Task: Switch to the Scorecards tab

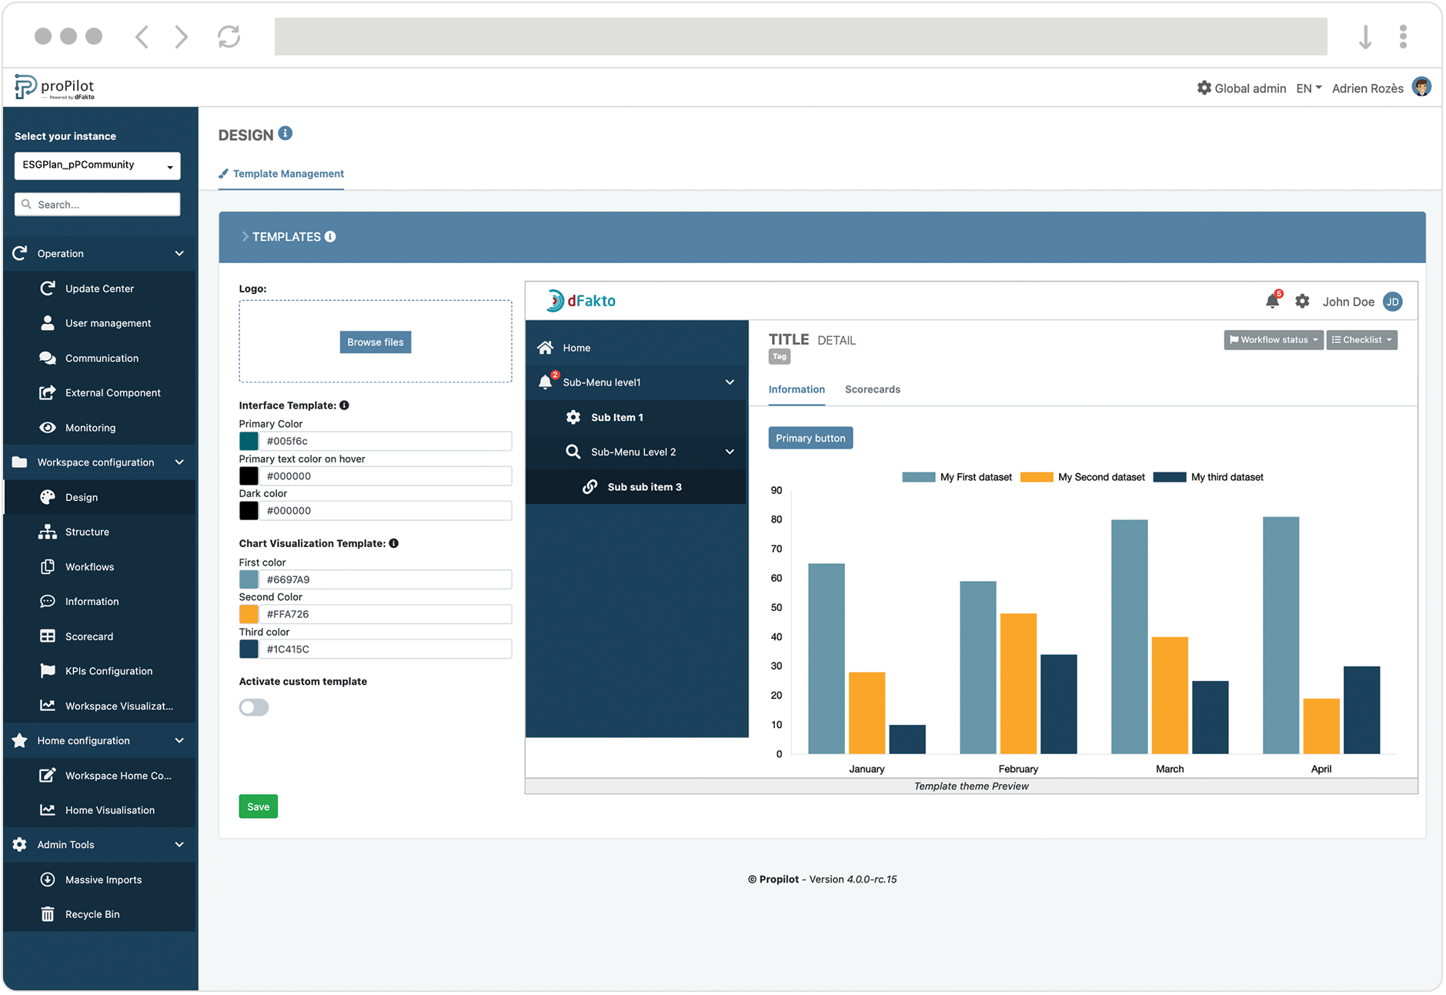Action: click(x=872, y=389)
